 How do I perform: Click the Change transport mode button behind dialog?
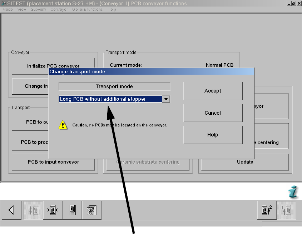30,86
